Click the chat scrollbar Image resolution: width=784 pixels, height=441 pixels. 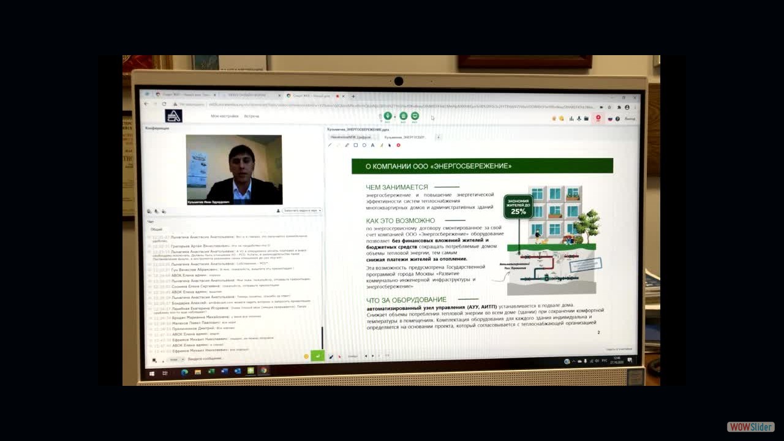click(x=322, y=337)
